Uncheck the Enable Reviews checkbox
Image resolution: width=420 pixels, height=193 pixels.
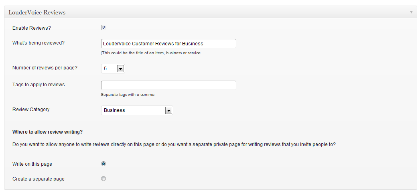[103, 27]
